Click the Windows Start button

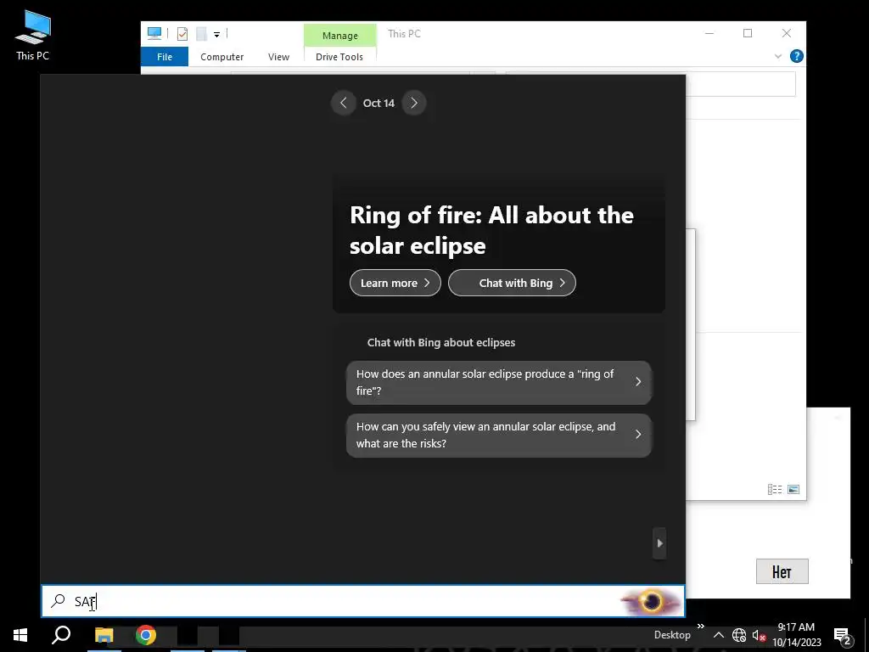click(20, 635)
